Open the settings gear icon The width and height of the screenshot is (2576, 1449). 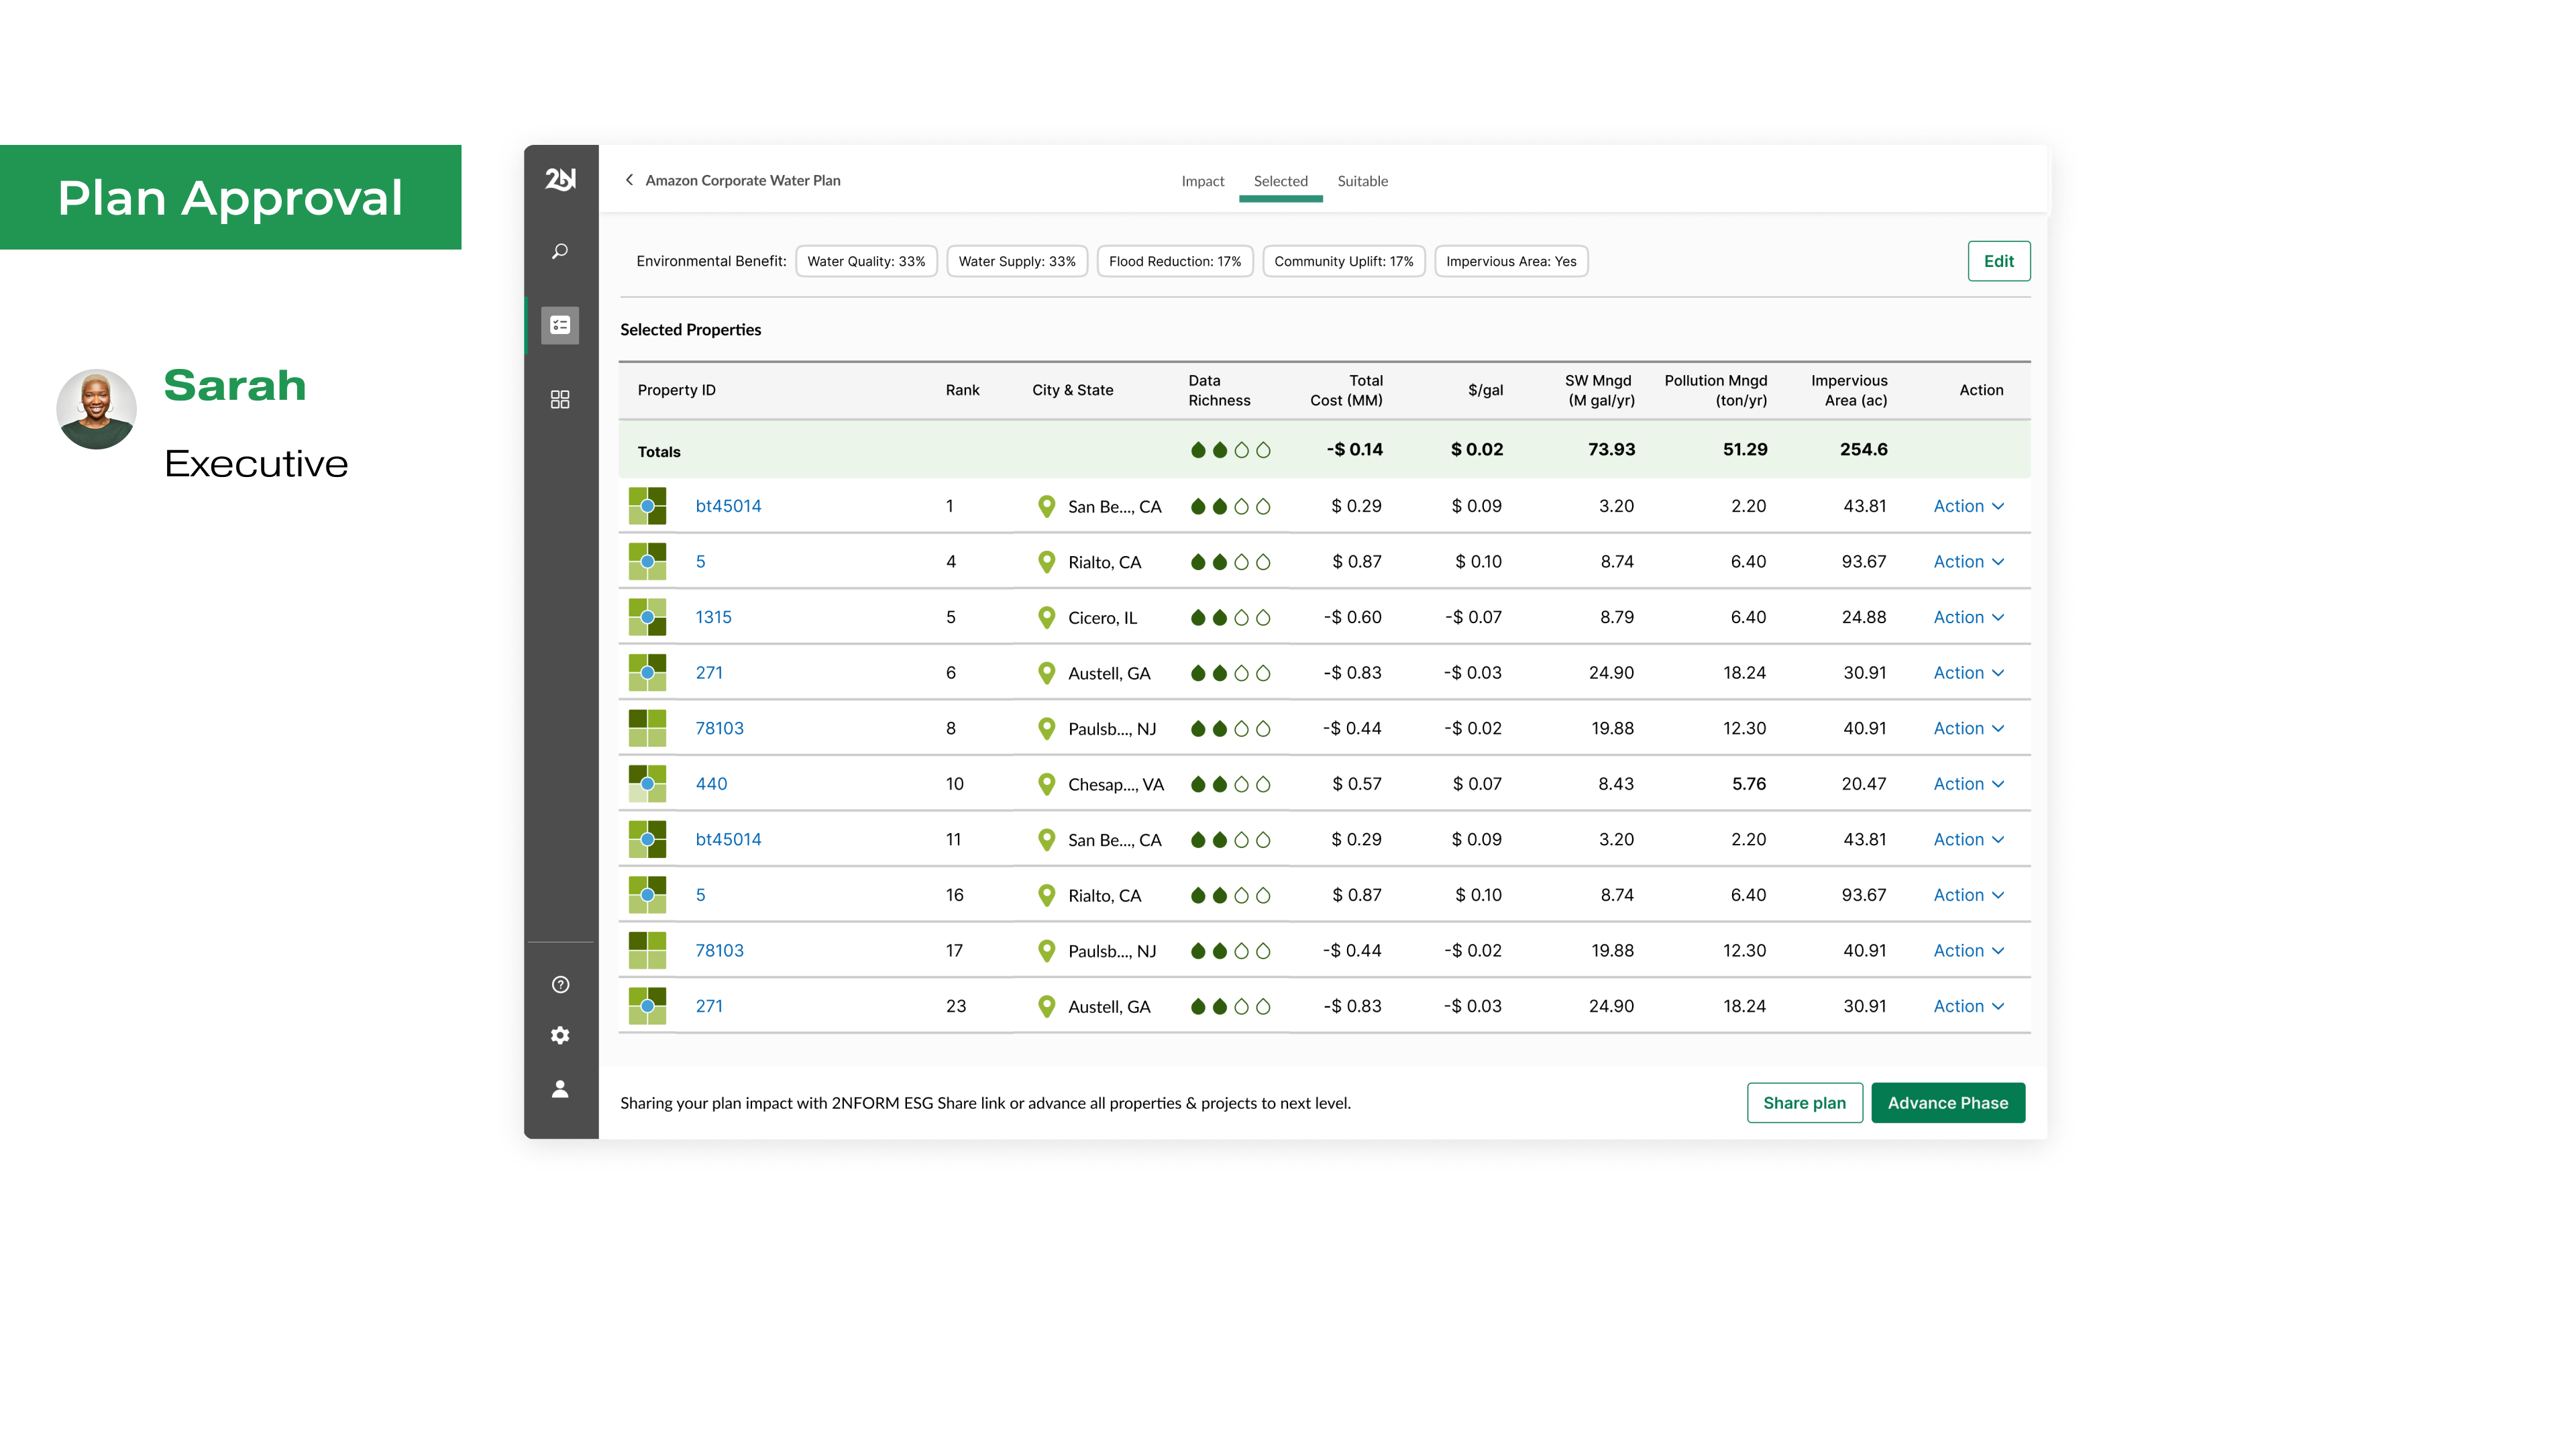(x=560, y=1035)
